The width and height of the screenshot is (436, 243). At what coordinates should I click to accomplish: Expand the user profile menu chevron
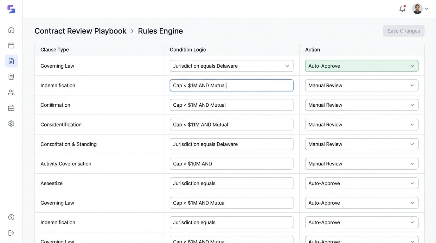click(427, 9)
